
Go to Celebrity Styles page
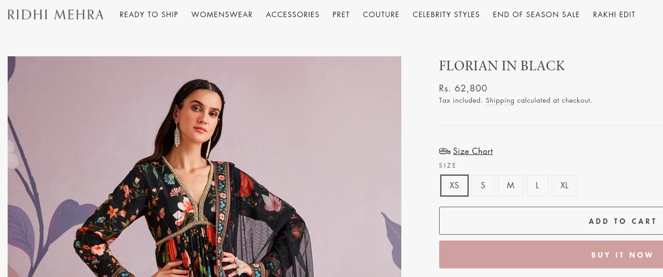[x=446, y=14]
